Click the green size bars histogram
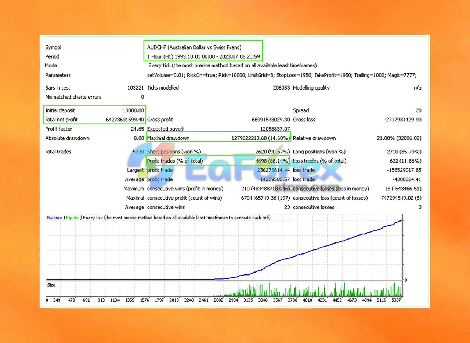This screenshot has height=343, width=470. tap(308, 291)
